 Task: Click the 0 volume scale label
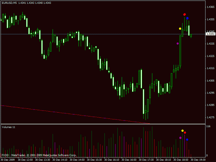tap(207, 155)
